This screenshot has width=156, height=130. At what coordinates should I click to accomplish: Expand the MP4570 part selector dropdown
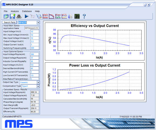38,23
